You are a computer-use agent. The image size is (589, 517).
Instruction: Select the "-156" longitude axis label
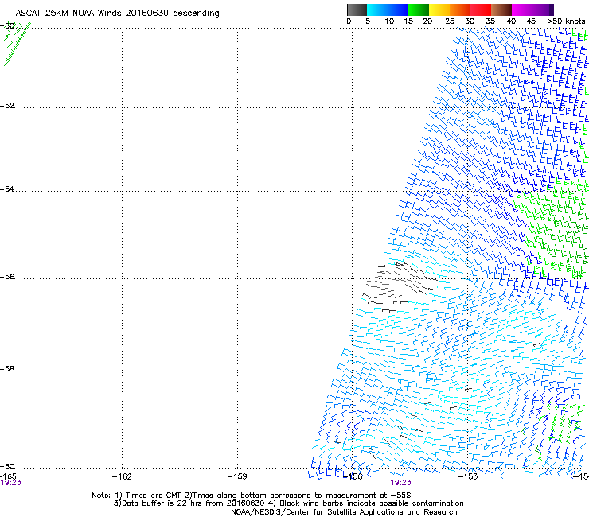click(x=353, y=476)
